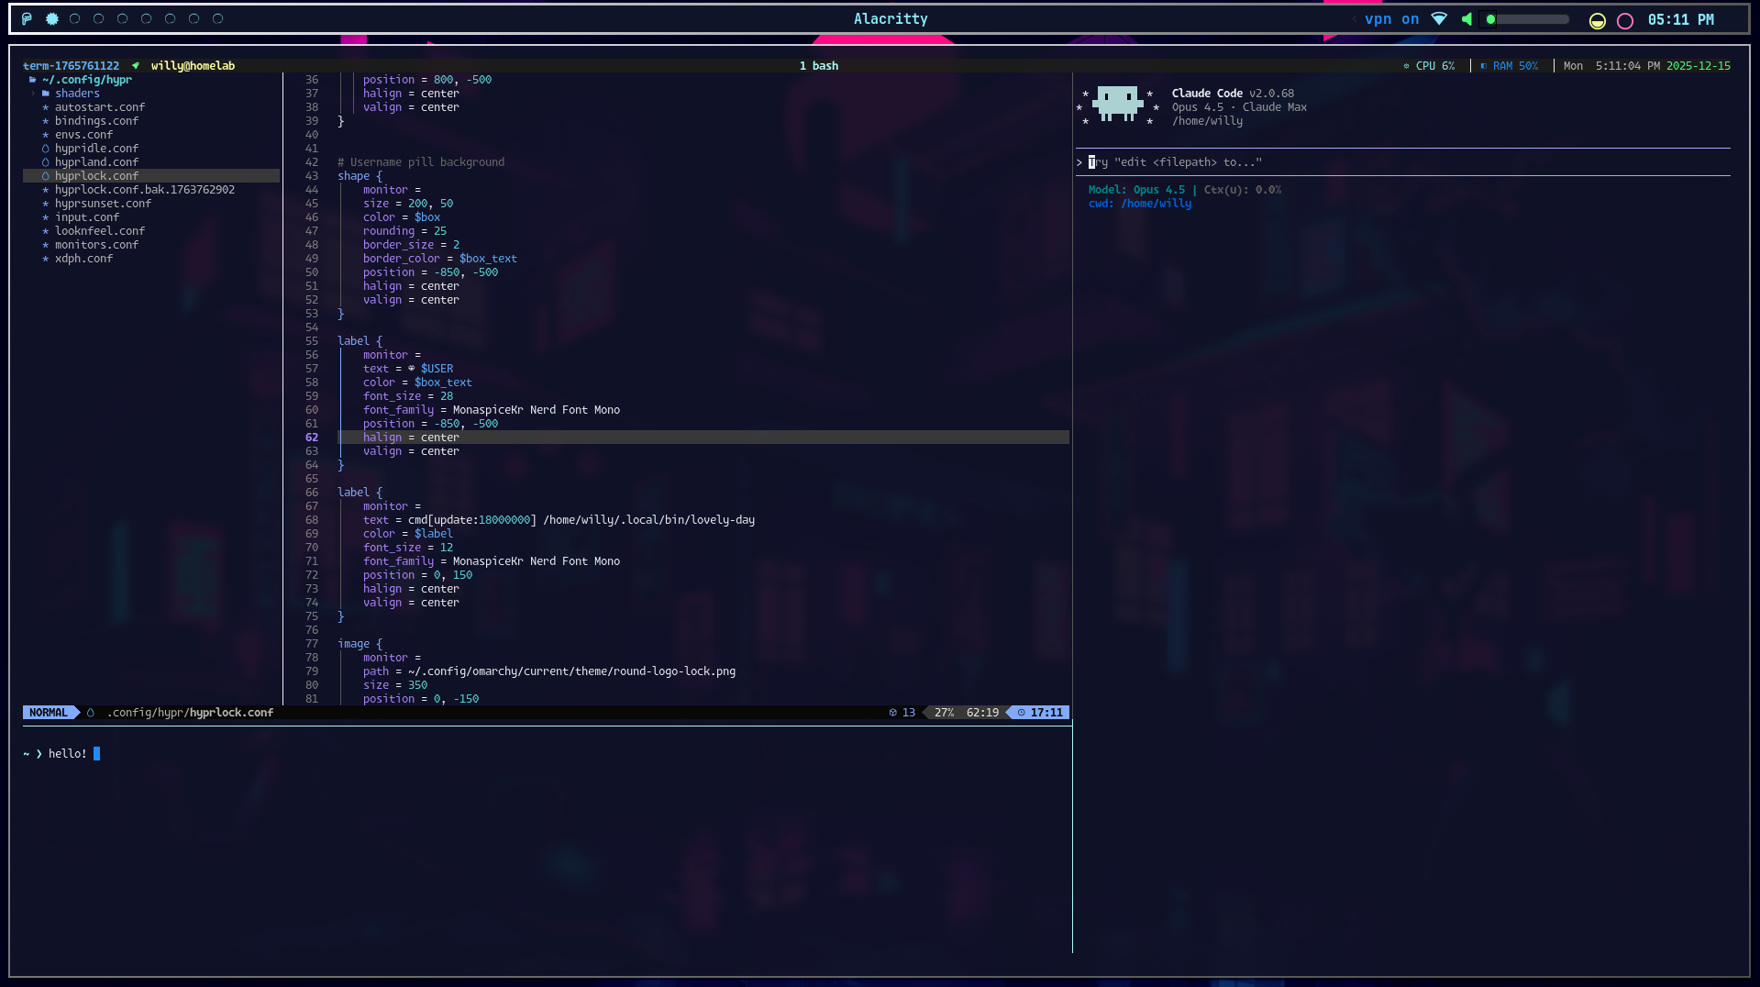Screen dimensions: 1760x987
Task: Click the Claude Code pixel mascot logo
Action: (1117, 104)
